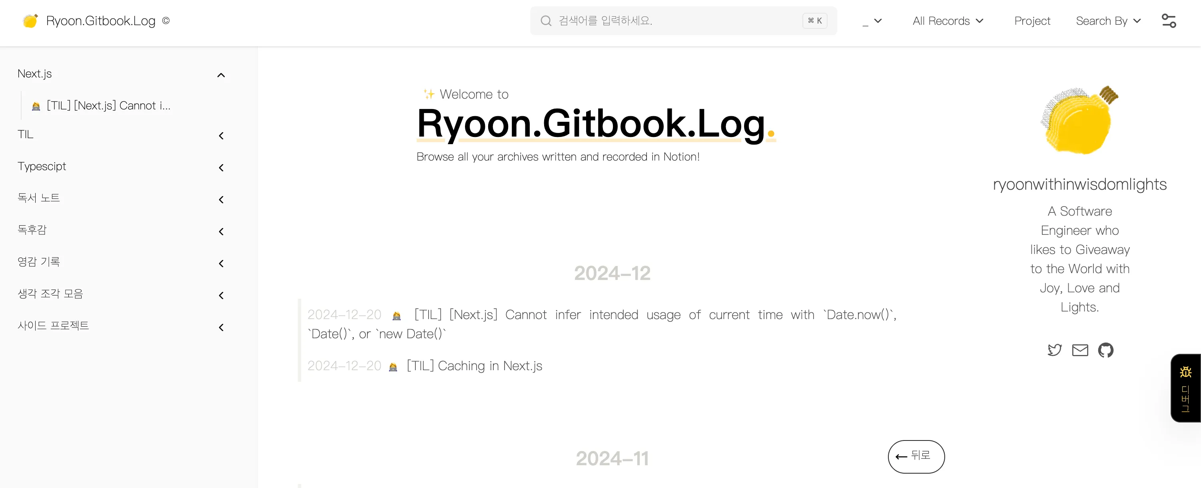Open the All Records dropdown
The height and width of the screenshot is (488, 1201).
coord(948,21)
